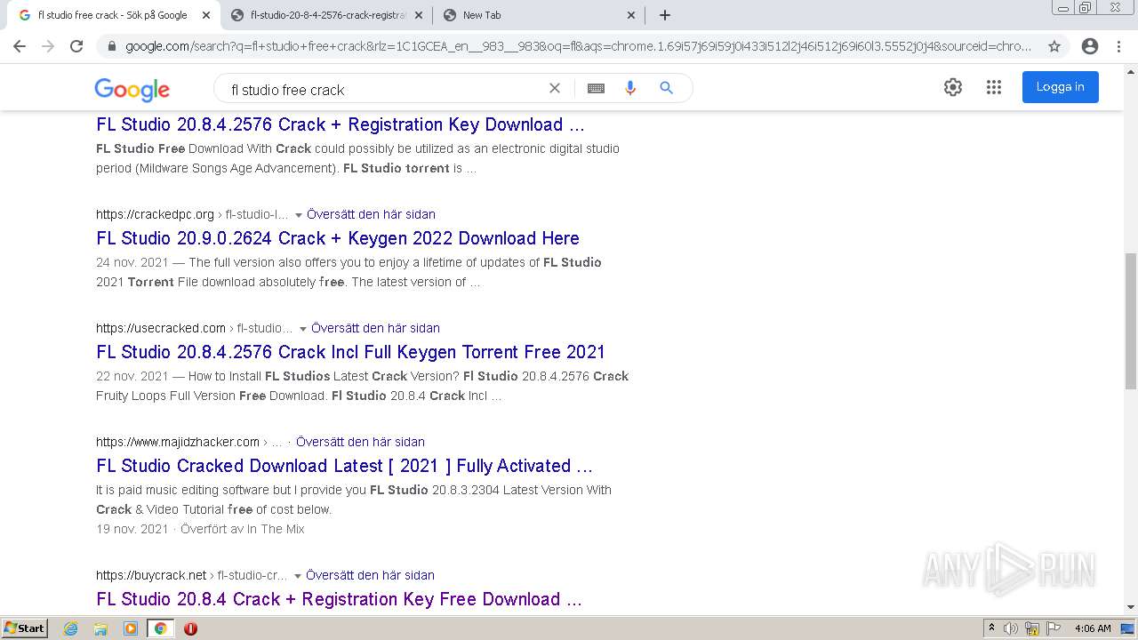Image resolution: width=1138 pixels, height=640 pixels.
Task: Open media player from taskbar
Action: (131, 628)
